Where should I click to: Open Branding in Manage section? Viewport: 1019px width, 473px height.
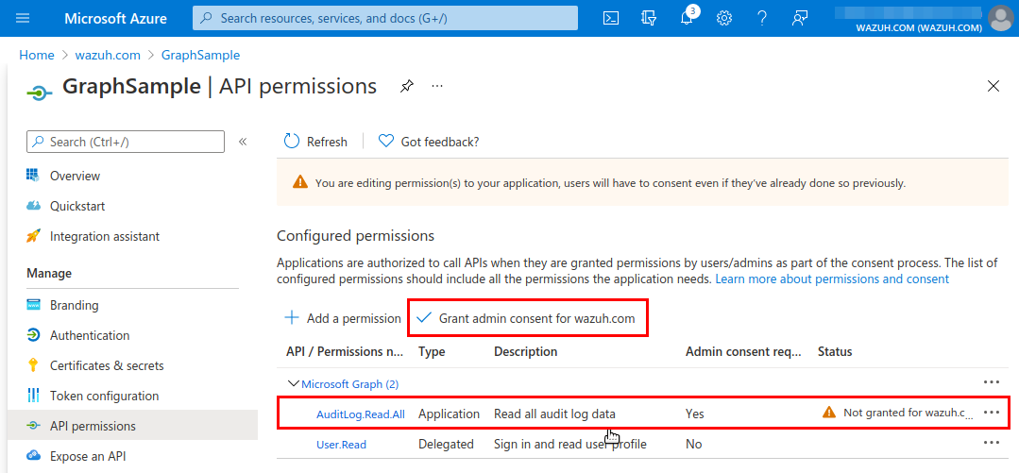point(74,305)
